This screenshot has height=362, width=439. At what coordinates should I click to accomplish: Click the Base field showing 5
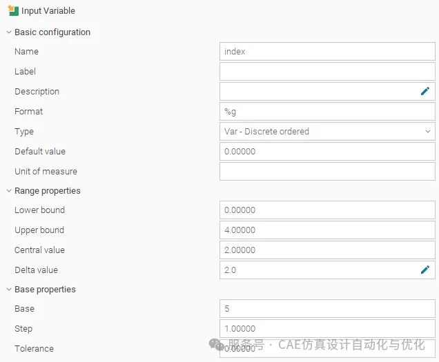327,309
